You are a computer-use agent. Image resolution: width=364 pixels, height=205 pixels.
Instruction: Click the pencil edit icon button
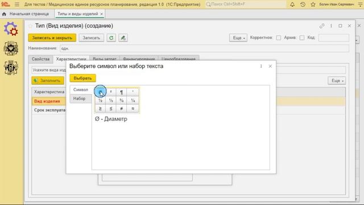pos(123,38)
